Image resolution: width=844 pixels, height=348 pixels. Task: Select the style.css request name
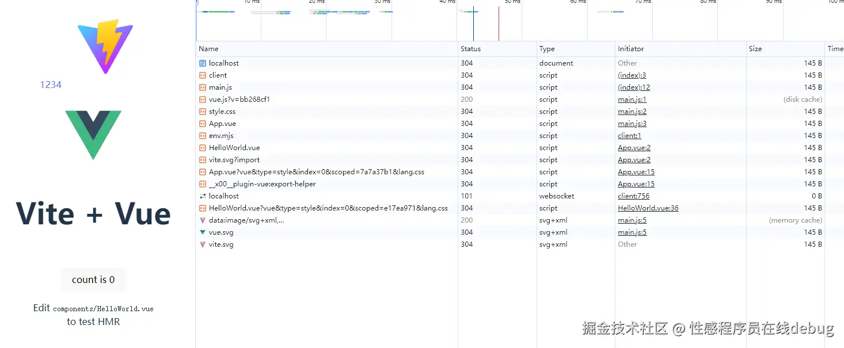pos(222,112)
